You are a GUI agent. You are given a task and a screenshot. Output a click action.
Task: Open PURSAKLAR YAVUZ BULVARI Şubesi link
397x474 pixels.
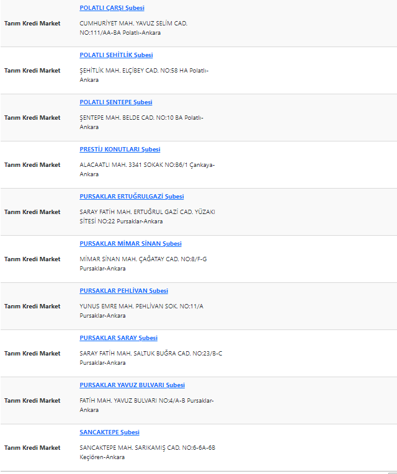pyautogui.click(x=132, y=385)
